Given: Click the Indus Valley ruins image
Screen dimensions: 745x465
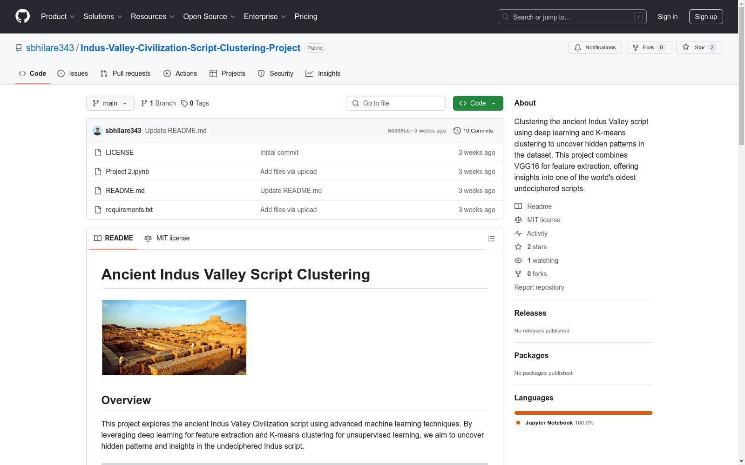Looking at the screenshot, I should [x=174, y=338].
